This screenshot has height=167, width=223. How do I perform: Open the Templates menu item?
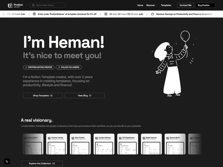pyautogui.click(x=166, y=5)
